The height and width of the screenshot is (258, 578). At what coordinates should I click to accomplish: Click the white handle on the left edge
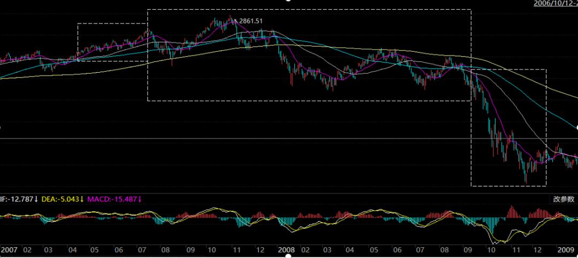1,128
